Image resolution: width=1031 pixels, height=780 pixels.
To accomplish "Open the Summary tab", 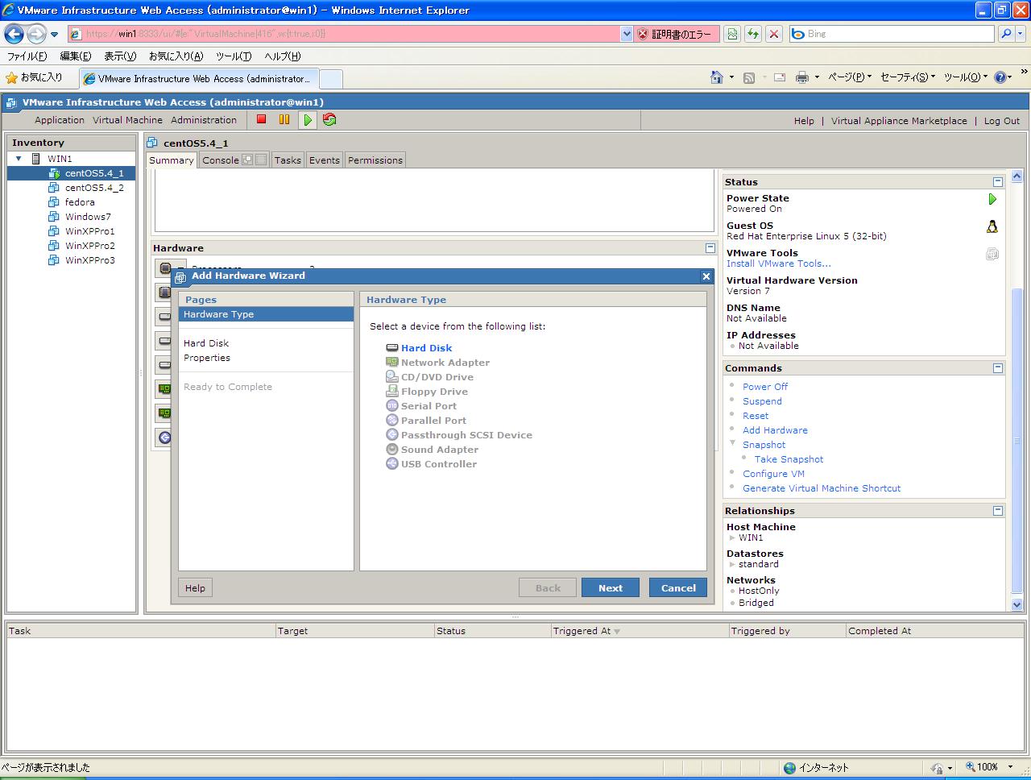I will click(172, 160).
